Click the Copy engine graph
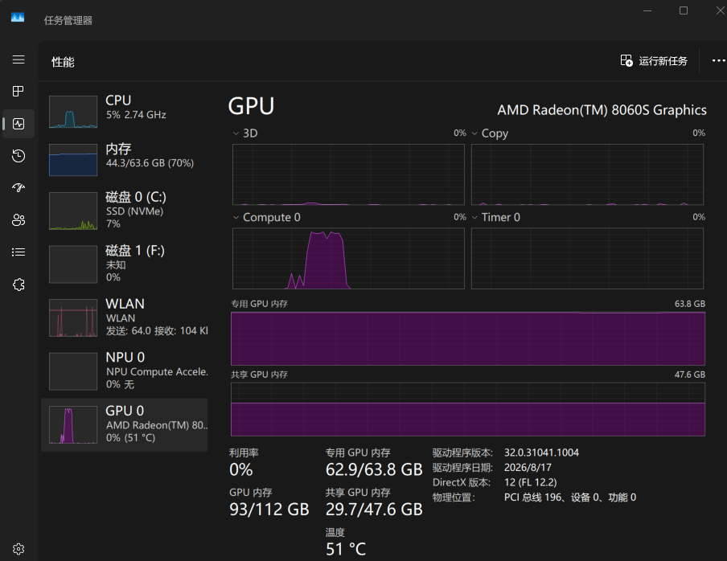The height and width of the screenshot is (561, 727). [587, 174]
